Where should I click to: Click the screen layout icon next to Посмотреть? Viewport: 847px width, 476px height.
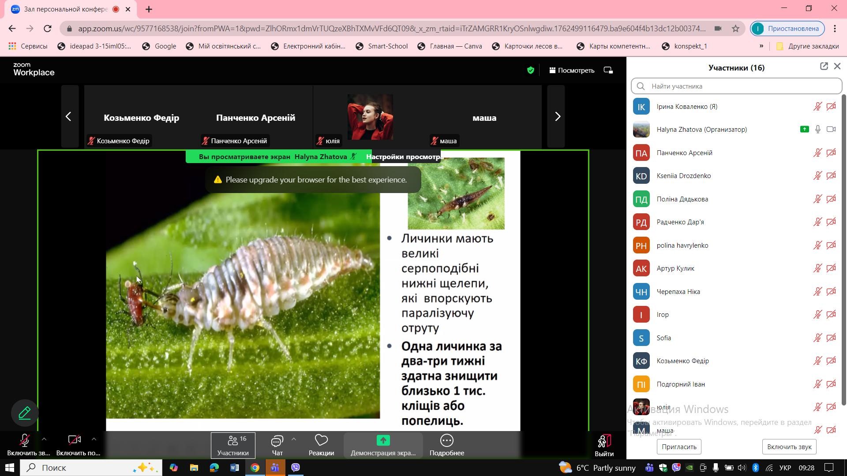pos(608,70)
